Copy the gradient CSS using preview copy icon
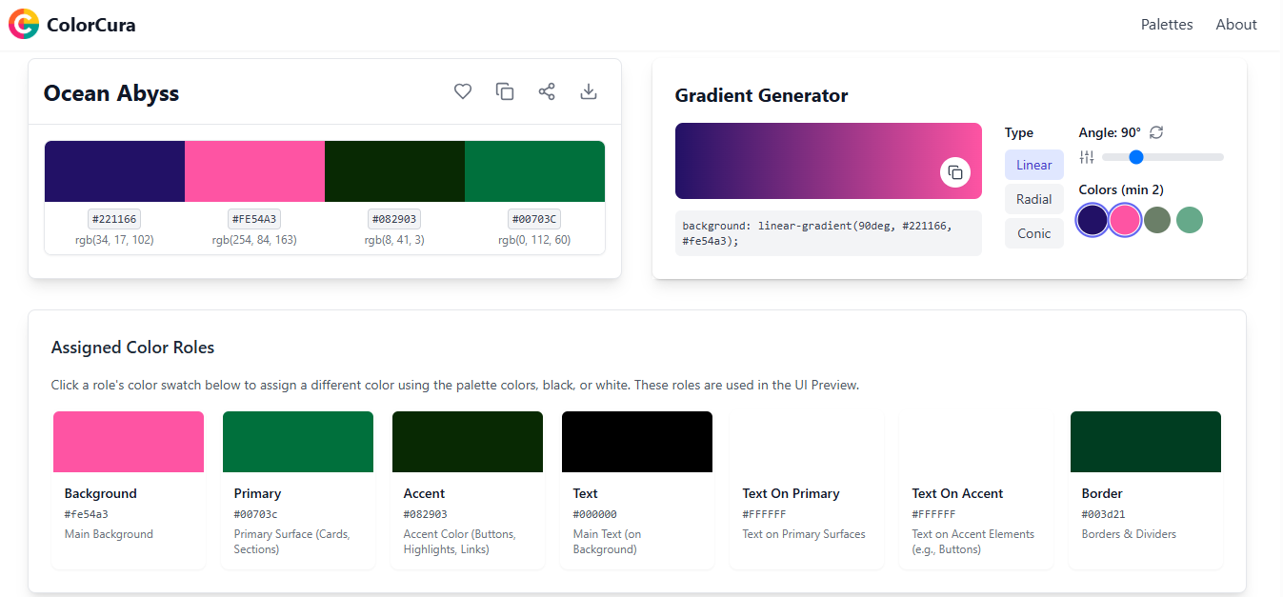 (955, 172)
